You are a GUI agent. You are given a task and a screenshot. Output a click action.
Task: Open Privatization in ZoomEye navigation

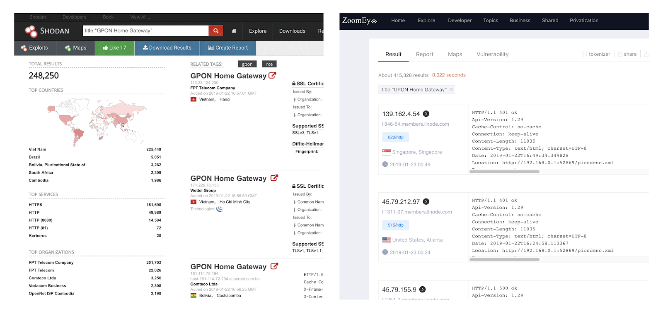point(584,20)
